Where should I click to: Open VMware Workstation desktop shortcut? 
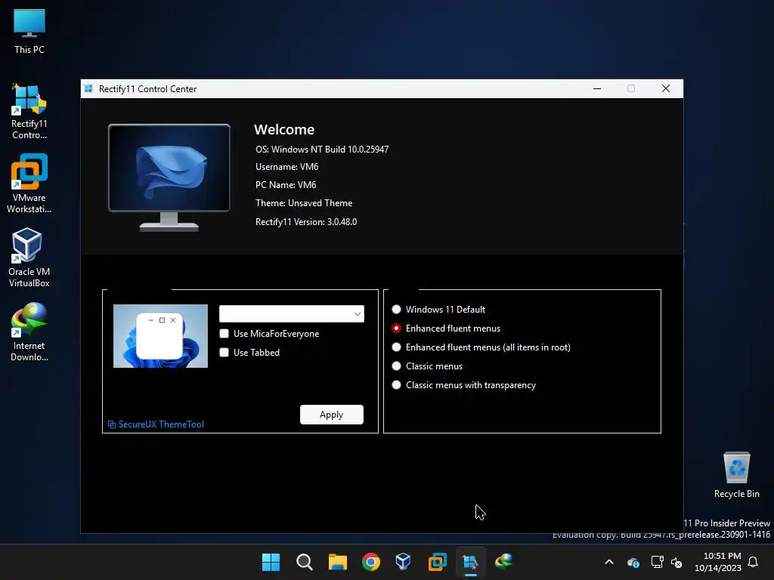29,184
